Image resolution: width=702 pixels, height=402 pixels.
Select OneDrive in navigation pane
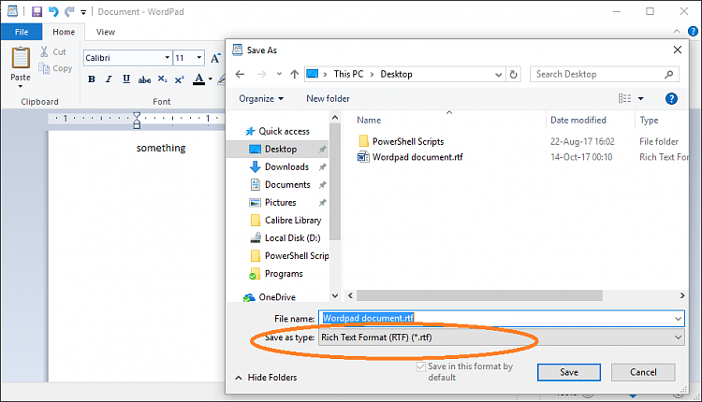pyautogui.click(x=277, y=297)
